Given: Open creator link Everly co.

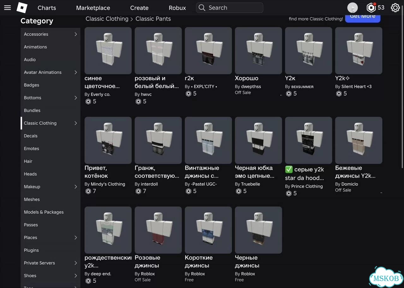Looking at the screenshot, I should (100, 94).
